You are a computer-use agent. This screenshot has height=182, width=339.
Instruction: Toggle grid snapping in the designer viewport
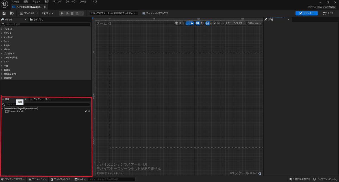pyautogui.click(x=208, y=23)
